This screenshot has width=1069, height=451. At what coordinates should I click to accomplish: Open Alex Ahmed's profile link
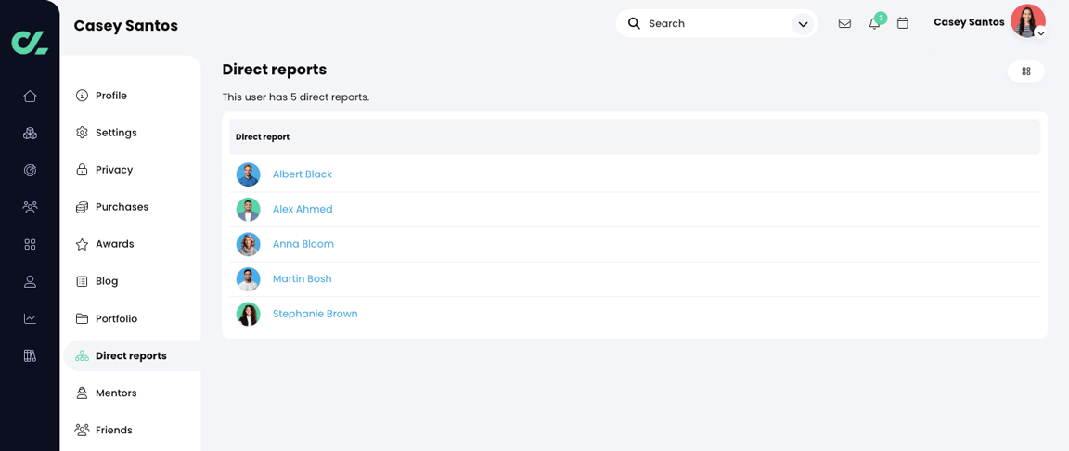(x=303, y=209)
